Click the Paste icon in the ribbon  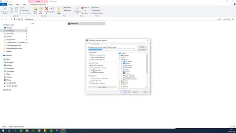(17, 9)
